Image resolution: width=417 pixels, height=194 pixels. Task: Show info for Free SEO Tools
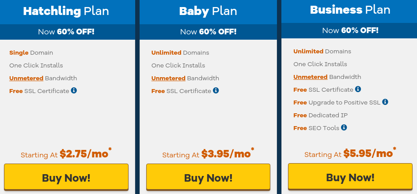point(344,128)
